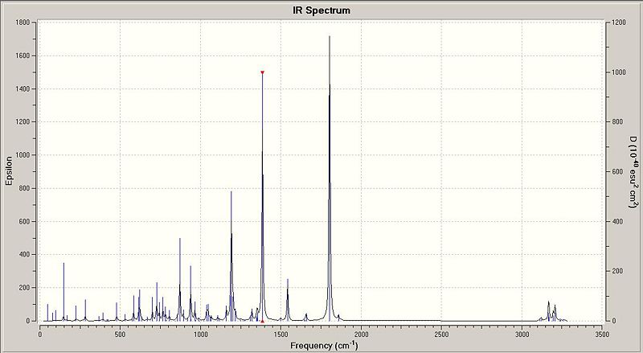Click the red marker at the 1385 peak base
Viewport: 643px width, 353px height.
click(x=263, y=321)
